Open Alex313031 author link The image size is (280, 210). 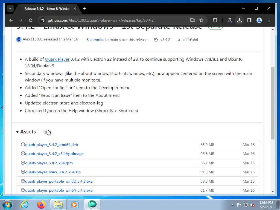click(33, 39)
